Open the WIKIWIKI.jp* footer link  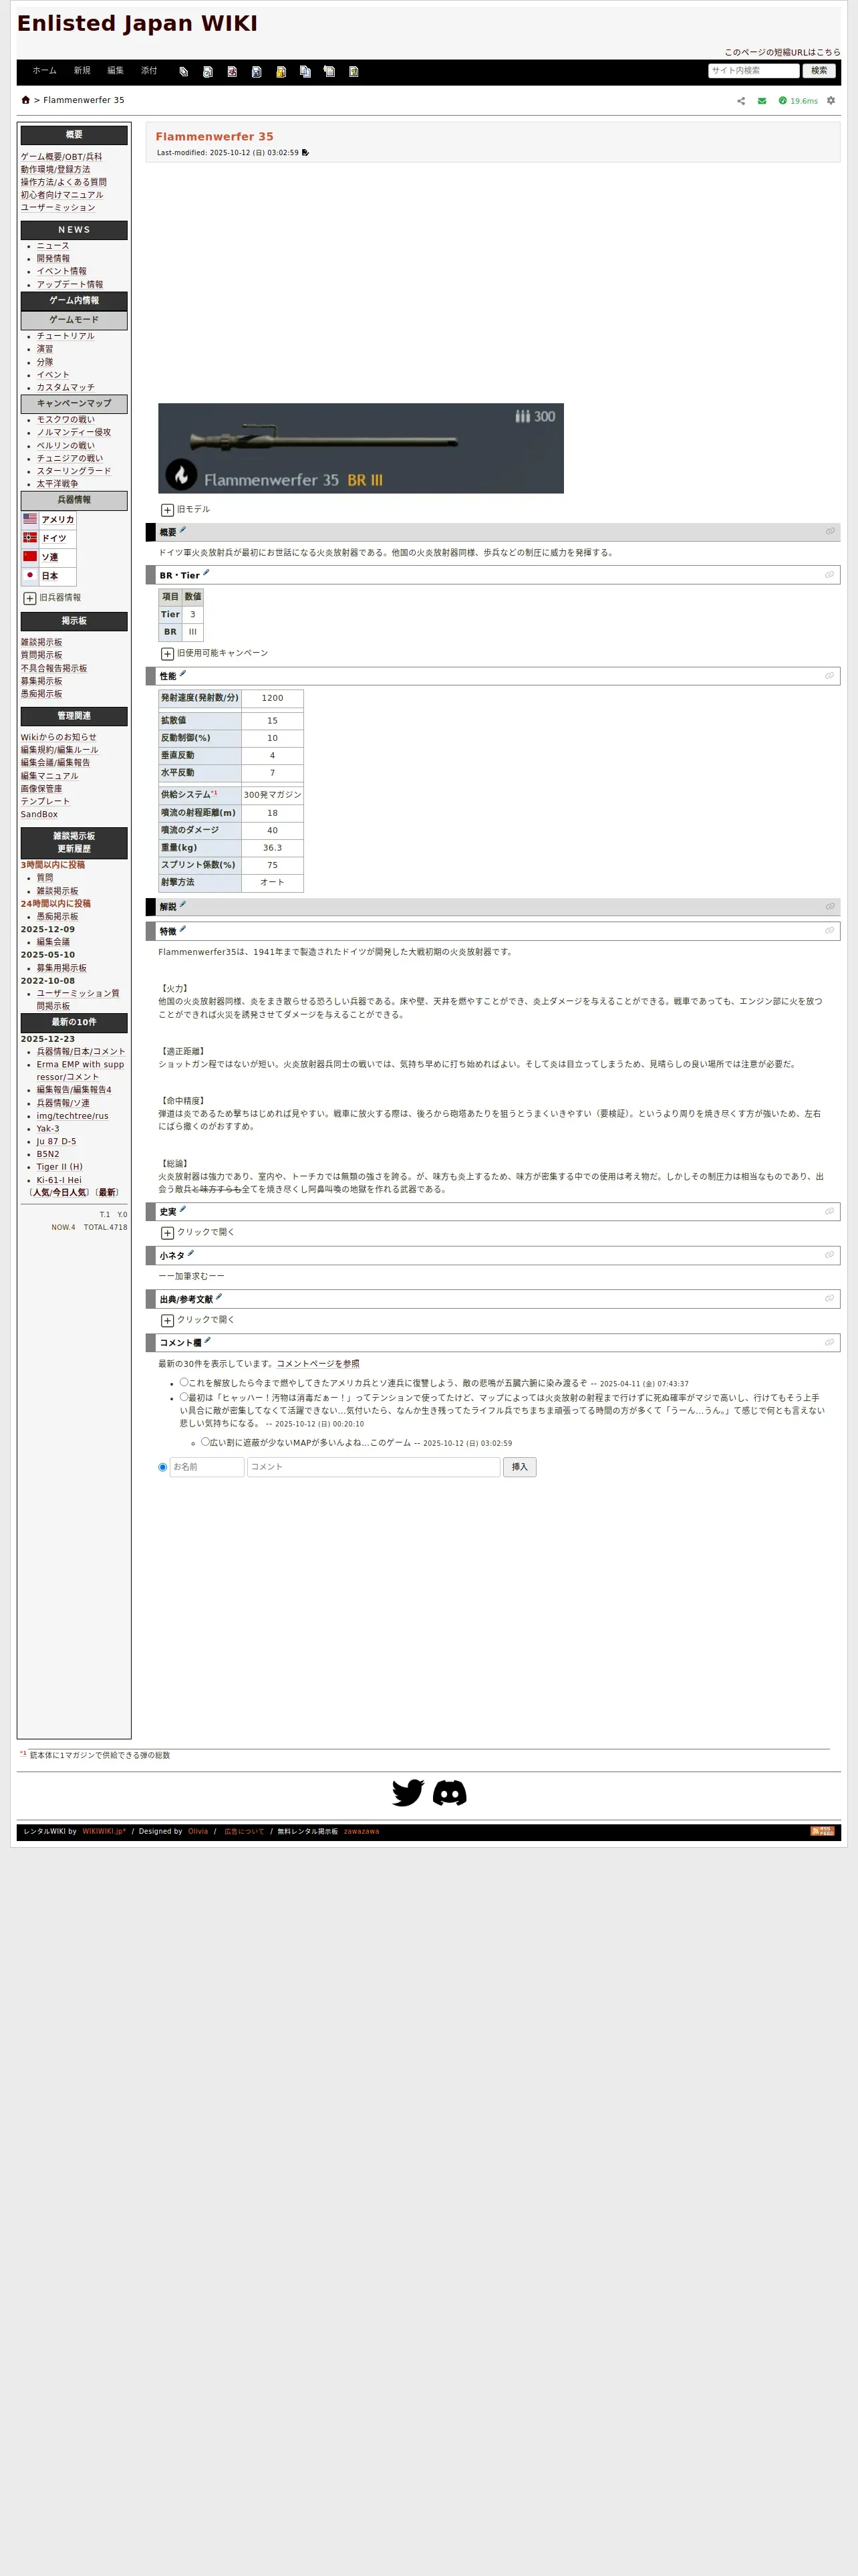click(104, 1832)
